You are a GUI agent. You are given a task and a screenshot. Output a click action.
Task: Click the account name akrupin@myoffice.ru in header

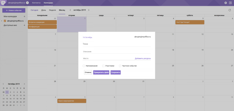tap(16, 3)
